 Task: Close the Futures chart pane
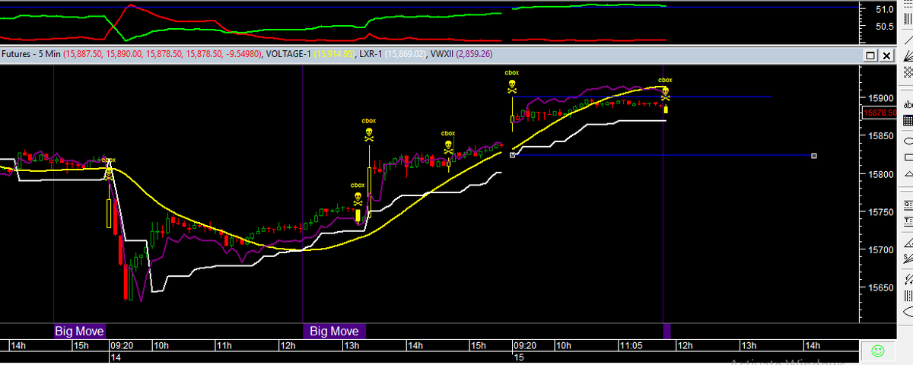click(x=886, y=56)
